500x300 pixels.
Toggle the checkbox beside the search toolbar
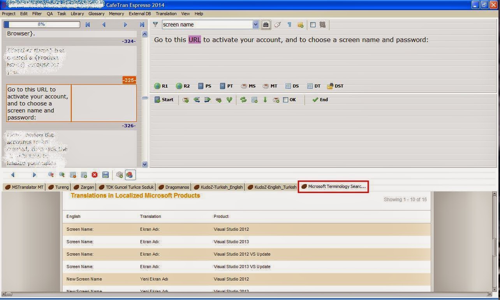tap(313, 25)
